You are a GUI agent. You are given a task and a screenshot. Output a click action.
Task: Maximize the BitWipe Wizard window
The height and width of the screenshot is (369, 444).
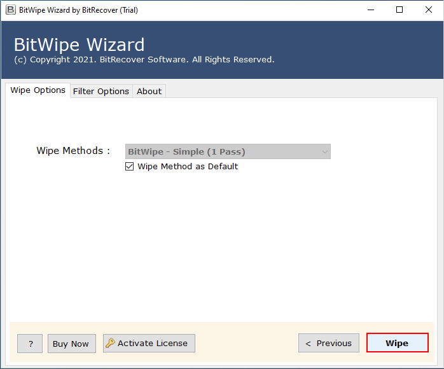click(x=399, y=10)
